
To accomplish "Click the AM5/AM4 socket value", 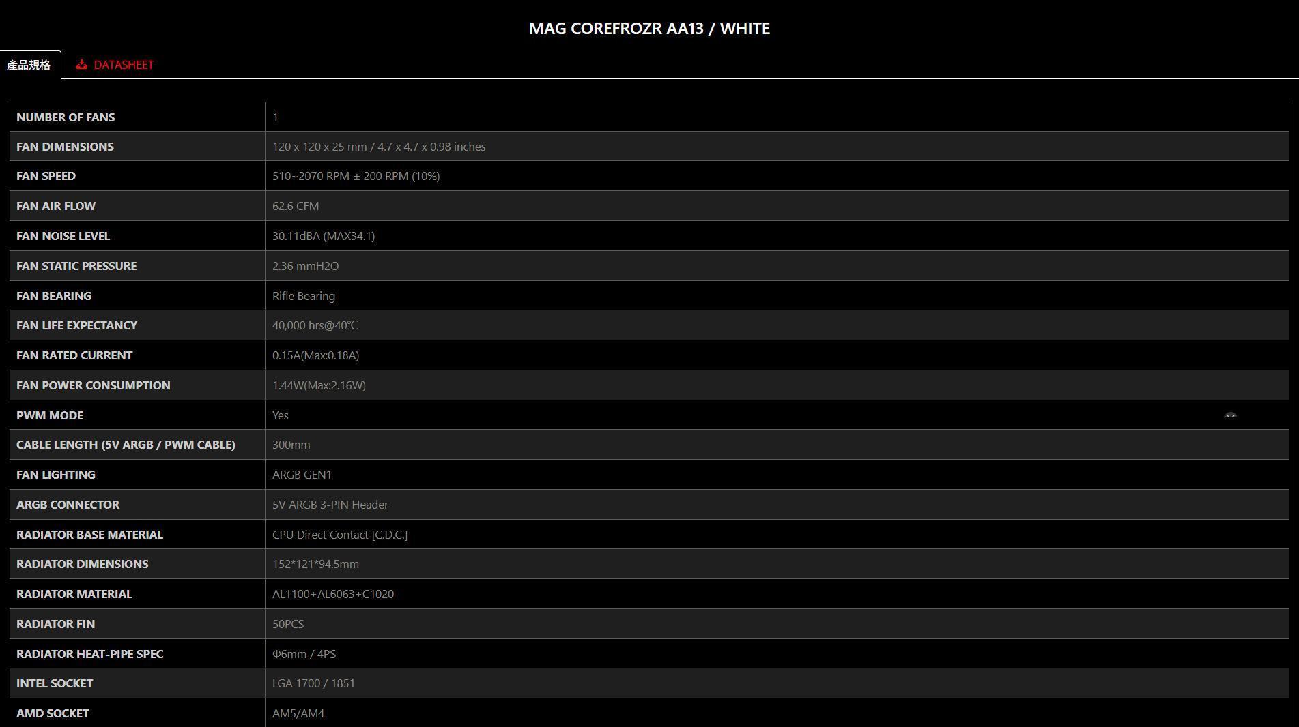I will click(298, 713).
